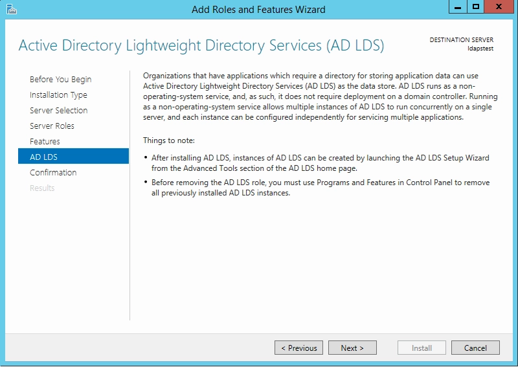Select the highlighted AD LDS step

73,156
